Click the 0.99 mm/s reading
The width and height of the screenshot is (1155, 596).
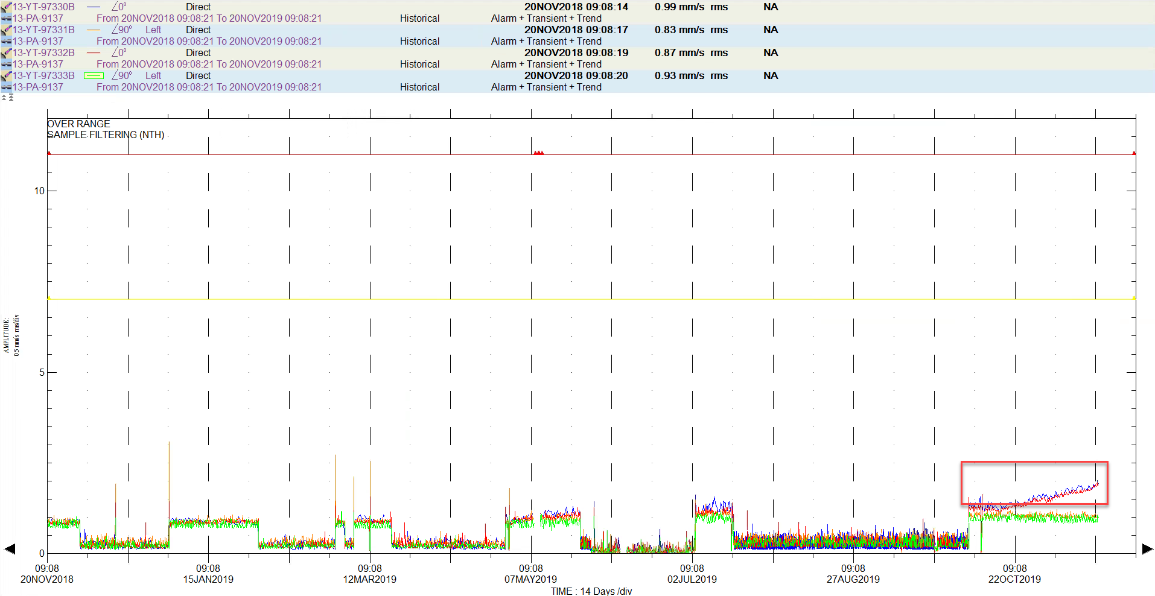[x=691, y=7]
